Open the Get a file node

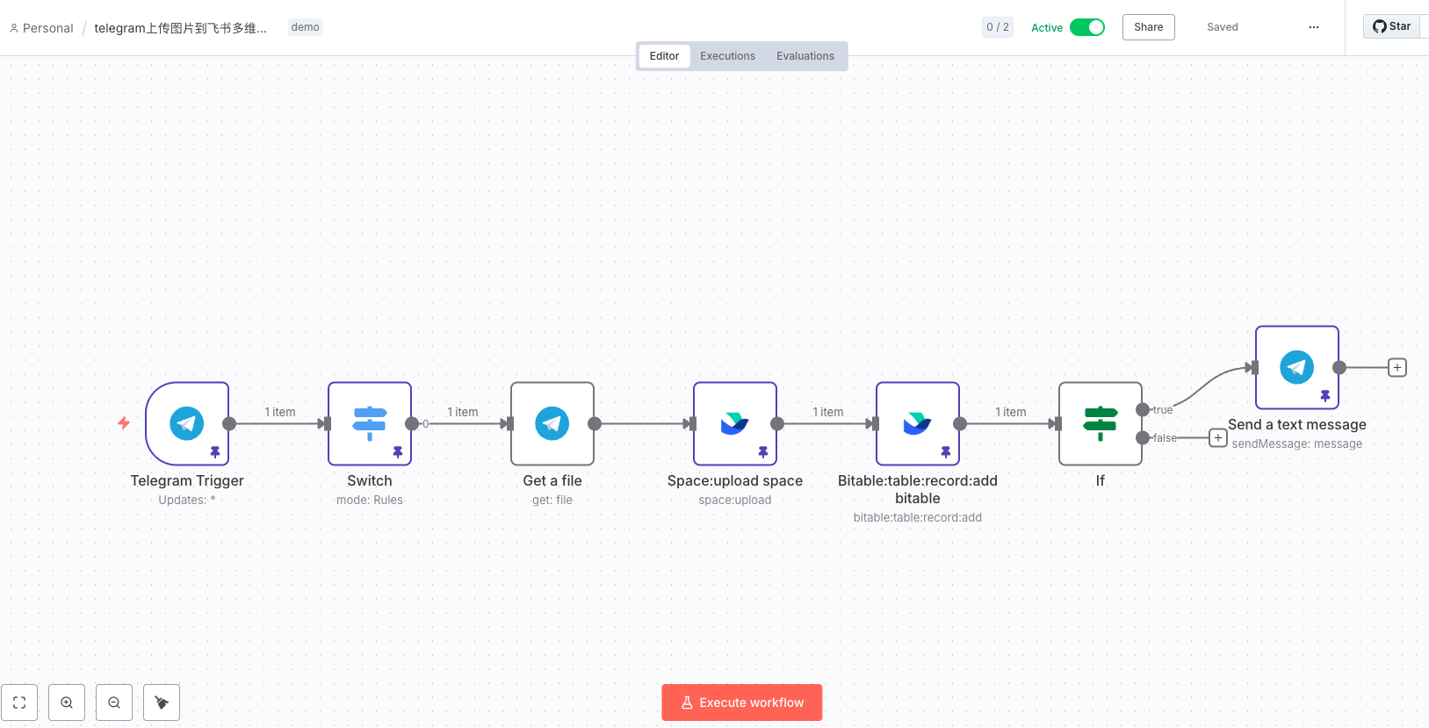(x=552, y=423)
